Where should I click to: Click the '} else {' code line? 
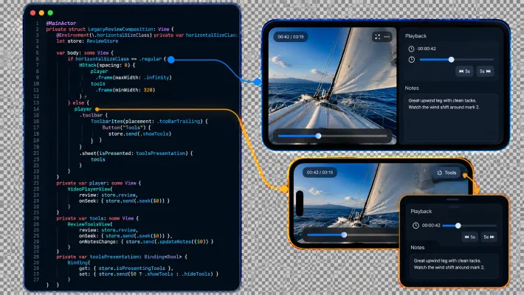coord(78,103)
